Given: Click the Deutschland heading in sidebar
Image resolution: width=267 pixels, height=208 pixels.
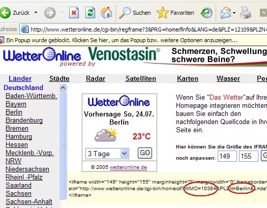Looking at the screenshot, I should pos(23,87).
